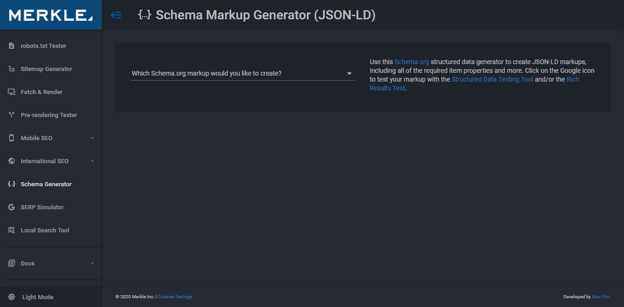
Task: Open the SERP Simulator tool
Action: tap(42, 207)
